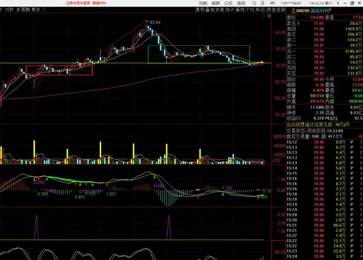
Task: Select the 15:15 tick row with 7.1万
Action: tap(325, 173)
